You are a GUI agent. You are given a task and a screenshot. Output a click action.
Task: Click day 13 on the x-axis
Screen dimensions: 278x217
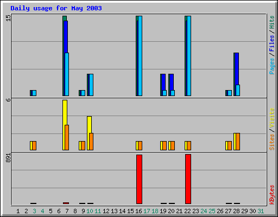click(x=114, y=211)
